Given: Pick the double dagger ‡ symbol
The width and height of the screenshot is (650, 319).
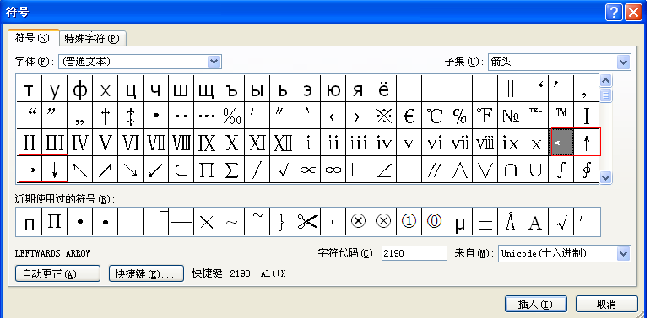Looking at the screenshot, I should coord(131,116).
